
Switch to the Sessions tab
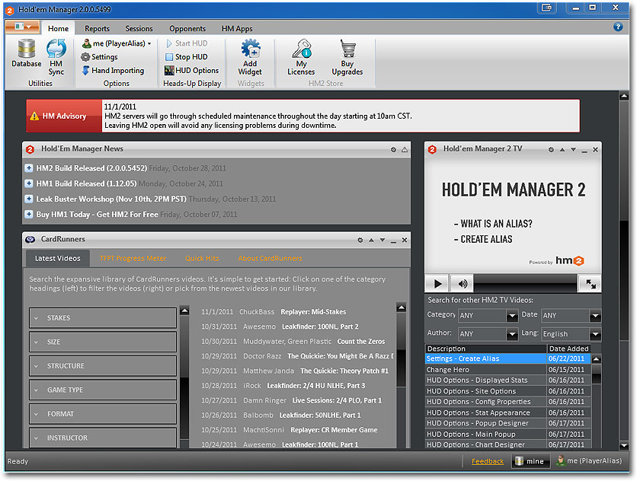point(139,28)
